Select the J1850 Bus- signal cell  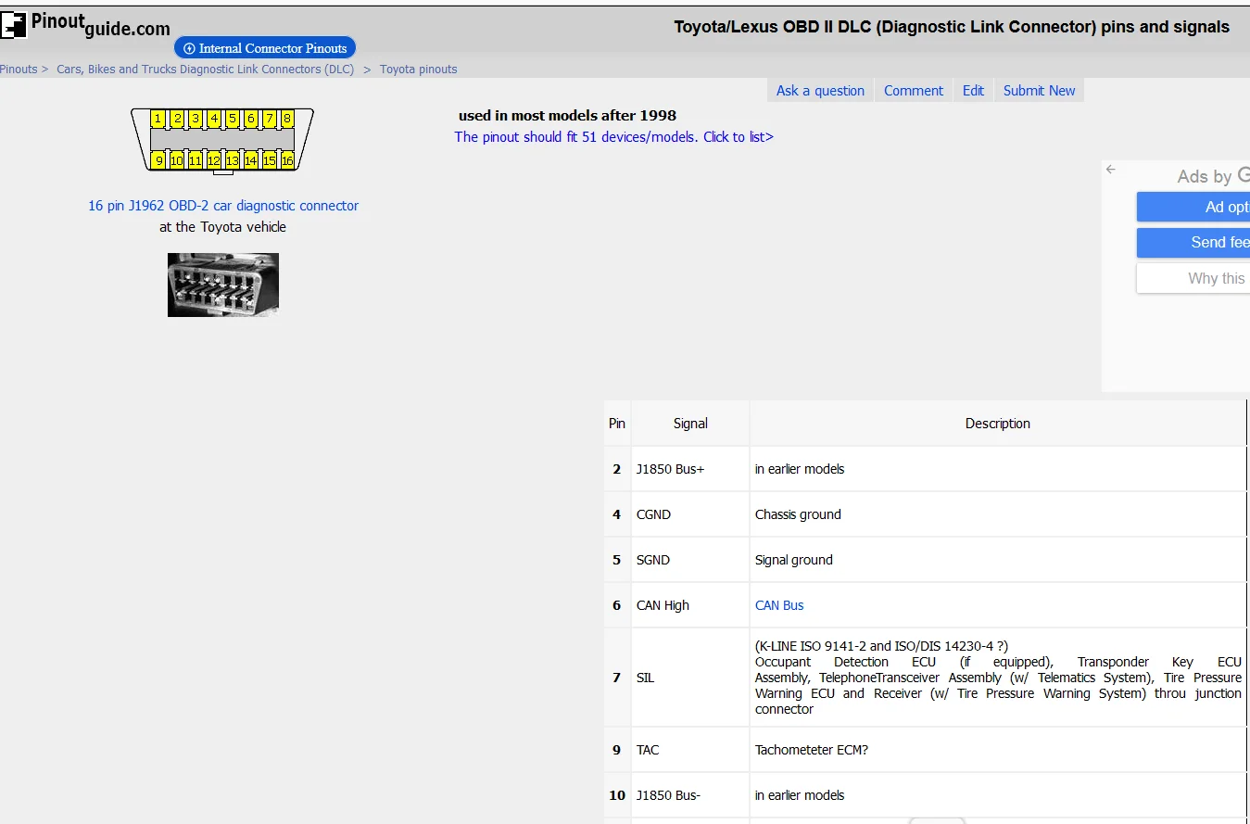tap(690, 795)
